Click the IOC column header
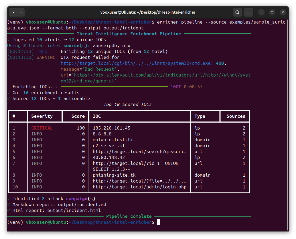The height and width of the screenshot is (239, 296). [x=97, y=116]
